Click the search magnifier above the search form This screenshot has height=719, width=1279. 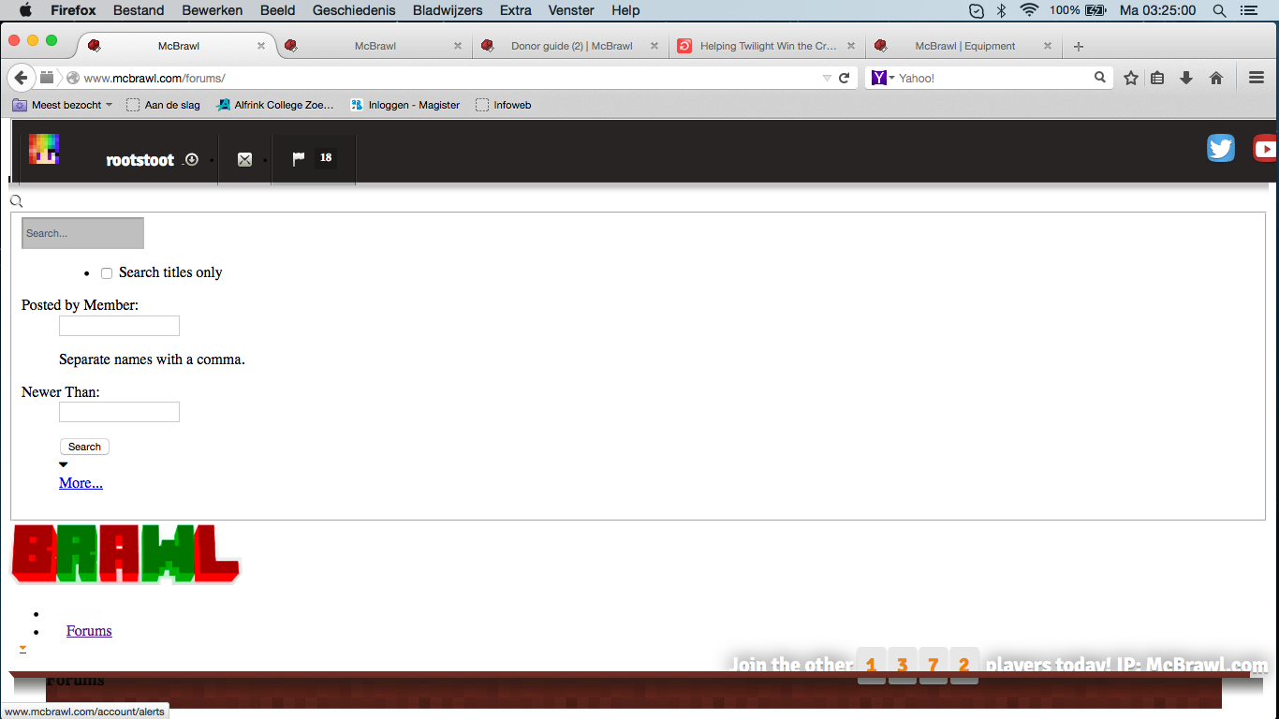[16, 201]
